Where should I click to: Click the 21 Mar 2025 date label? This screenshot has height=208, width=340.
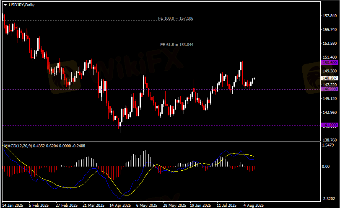coord(93,205)
